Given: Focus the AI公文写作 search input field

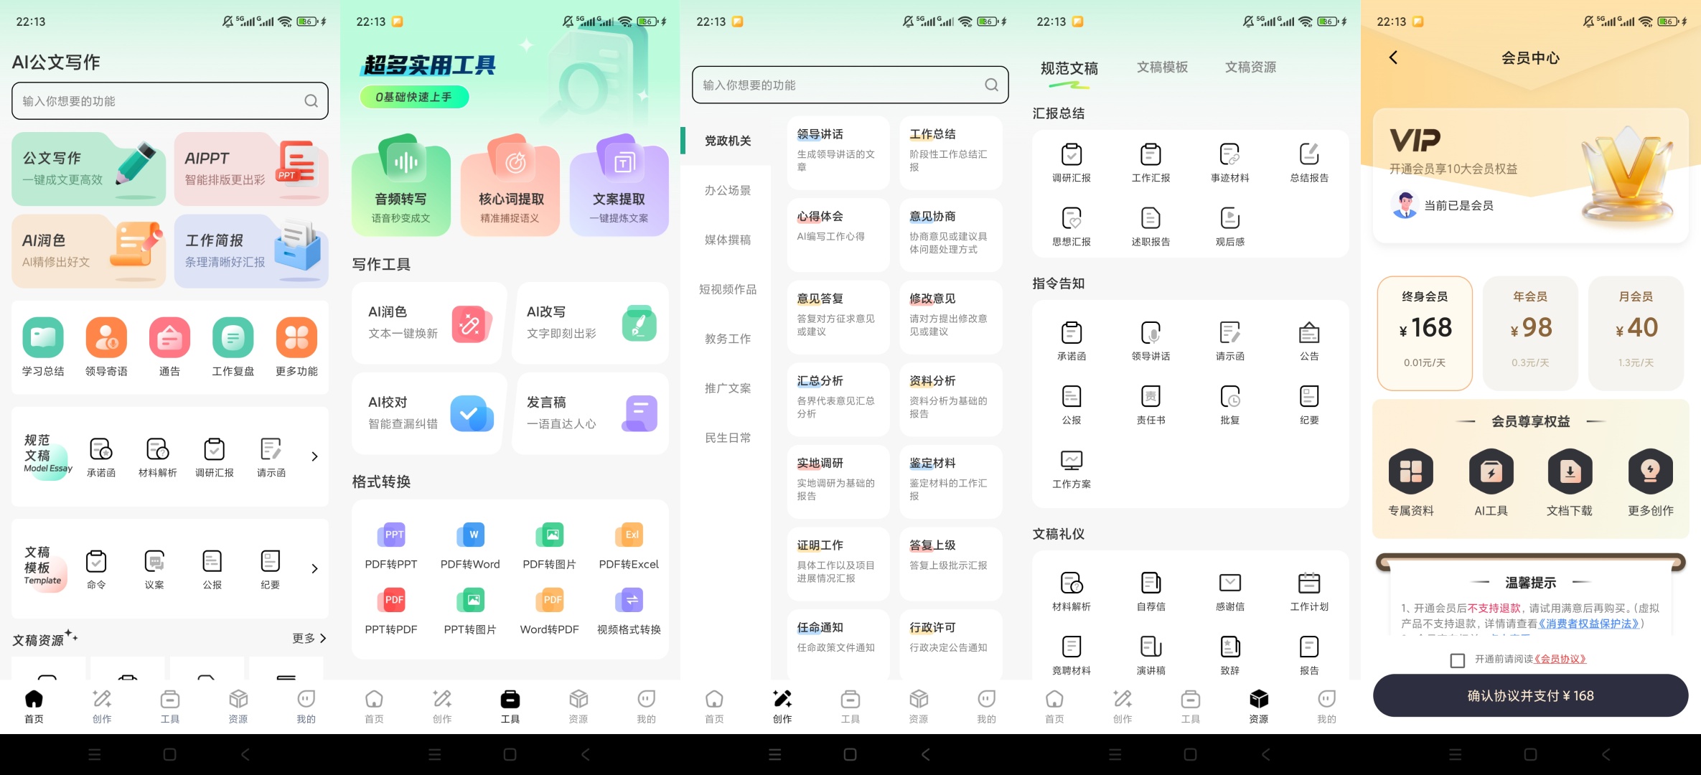Looking at the screenshot, I should pyautogui.click(x=170, y=101).
